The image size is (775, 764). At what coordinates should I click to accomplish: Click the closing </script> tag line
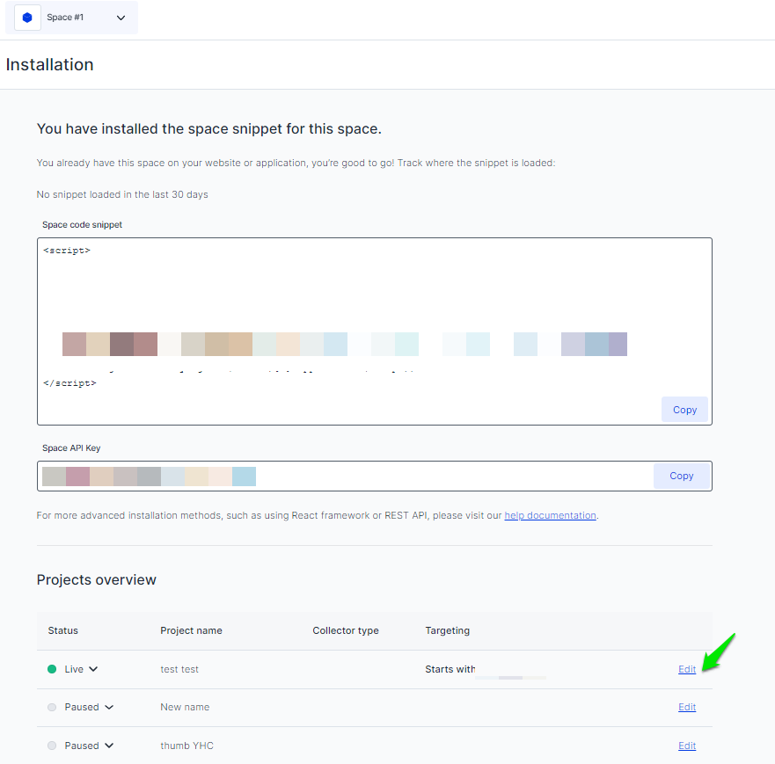(x=69, y=382)
